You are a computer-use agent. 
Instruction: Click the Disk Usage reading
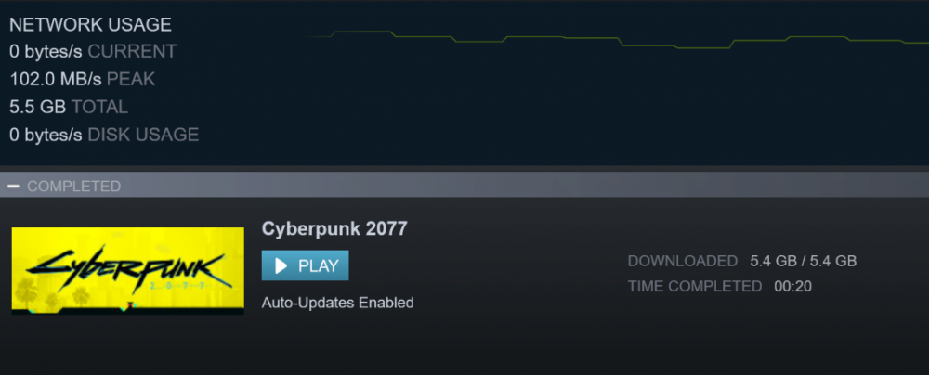click(104, 136)
